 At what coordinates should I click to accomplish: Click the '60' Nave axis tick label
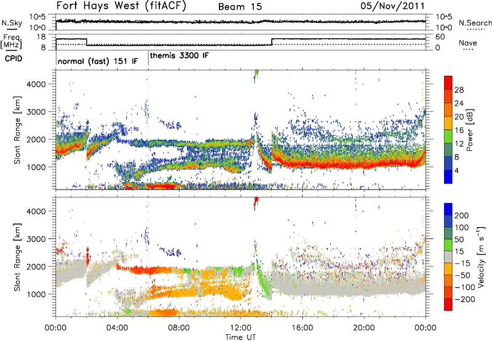[440, 37]
